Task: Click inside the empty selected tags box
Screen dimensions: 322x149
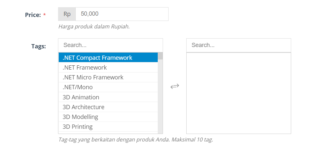Action: click(x=239, y=93)
